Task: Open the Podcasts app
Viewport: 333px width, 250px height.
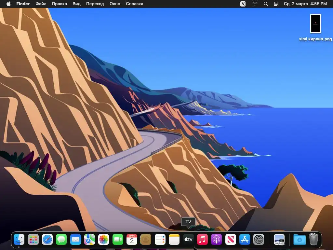Action: point(216,240)
